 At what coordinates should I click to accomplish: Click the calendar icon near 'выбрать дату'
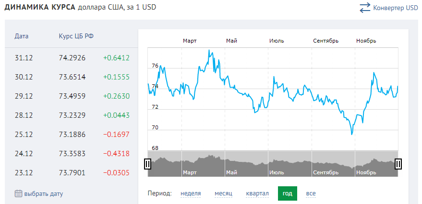point(18,194)
